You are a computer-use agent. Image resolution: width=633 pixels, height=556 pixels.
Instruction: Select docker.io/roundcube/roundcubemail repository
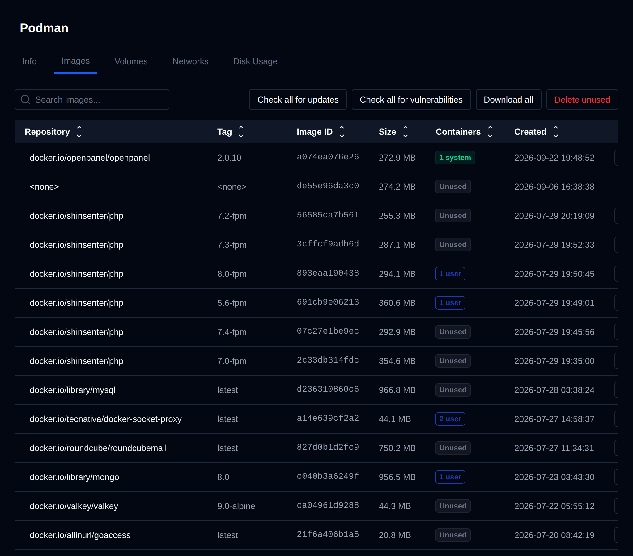click(98, 448)
